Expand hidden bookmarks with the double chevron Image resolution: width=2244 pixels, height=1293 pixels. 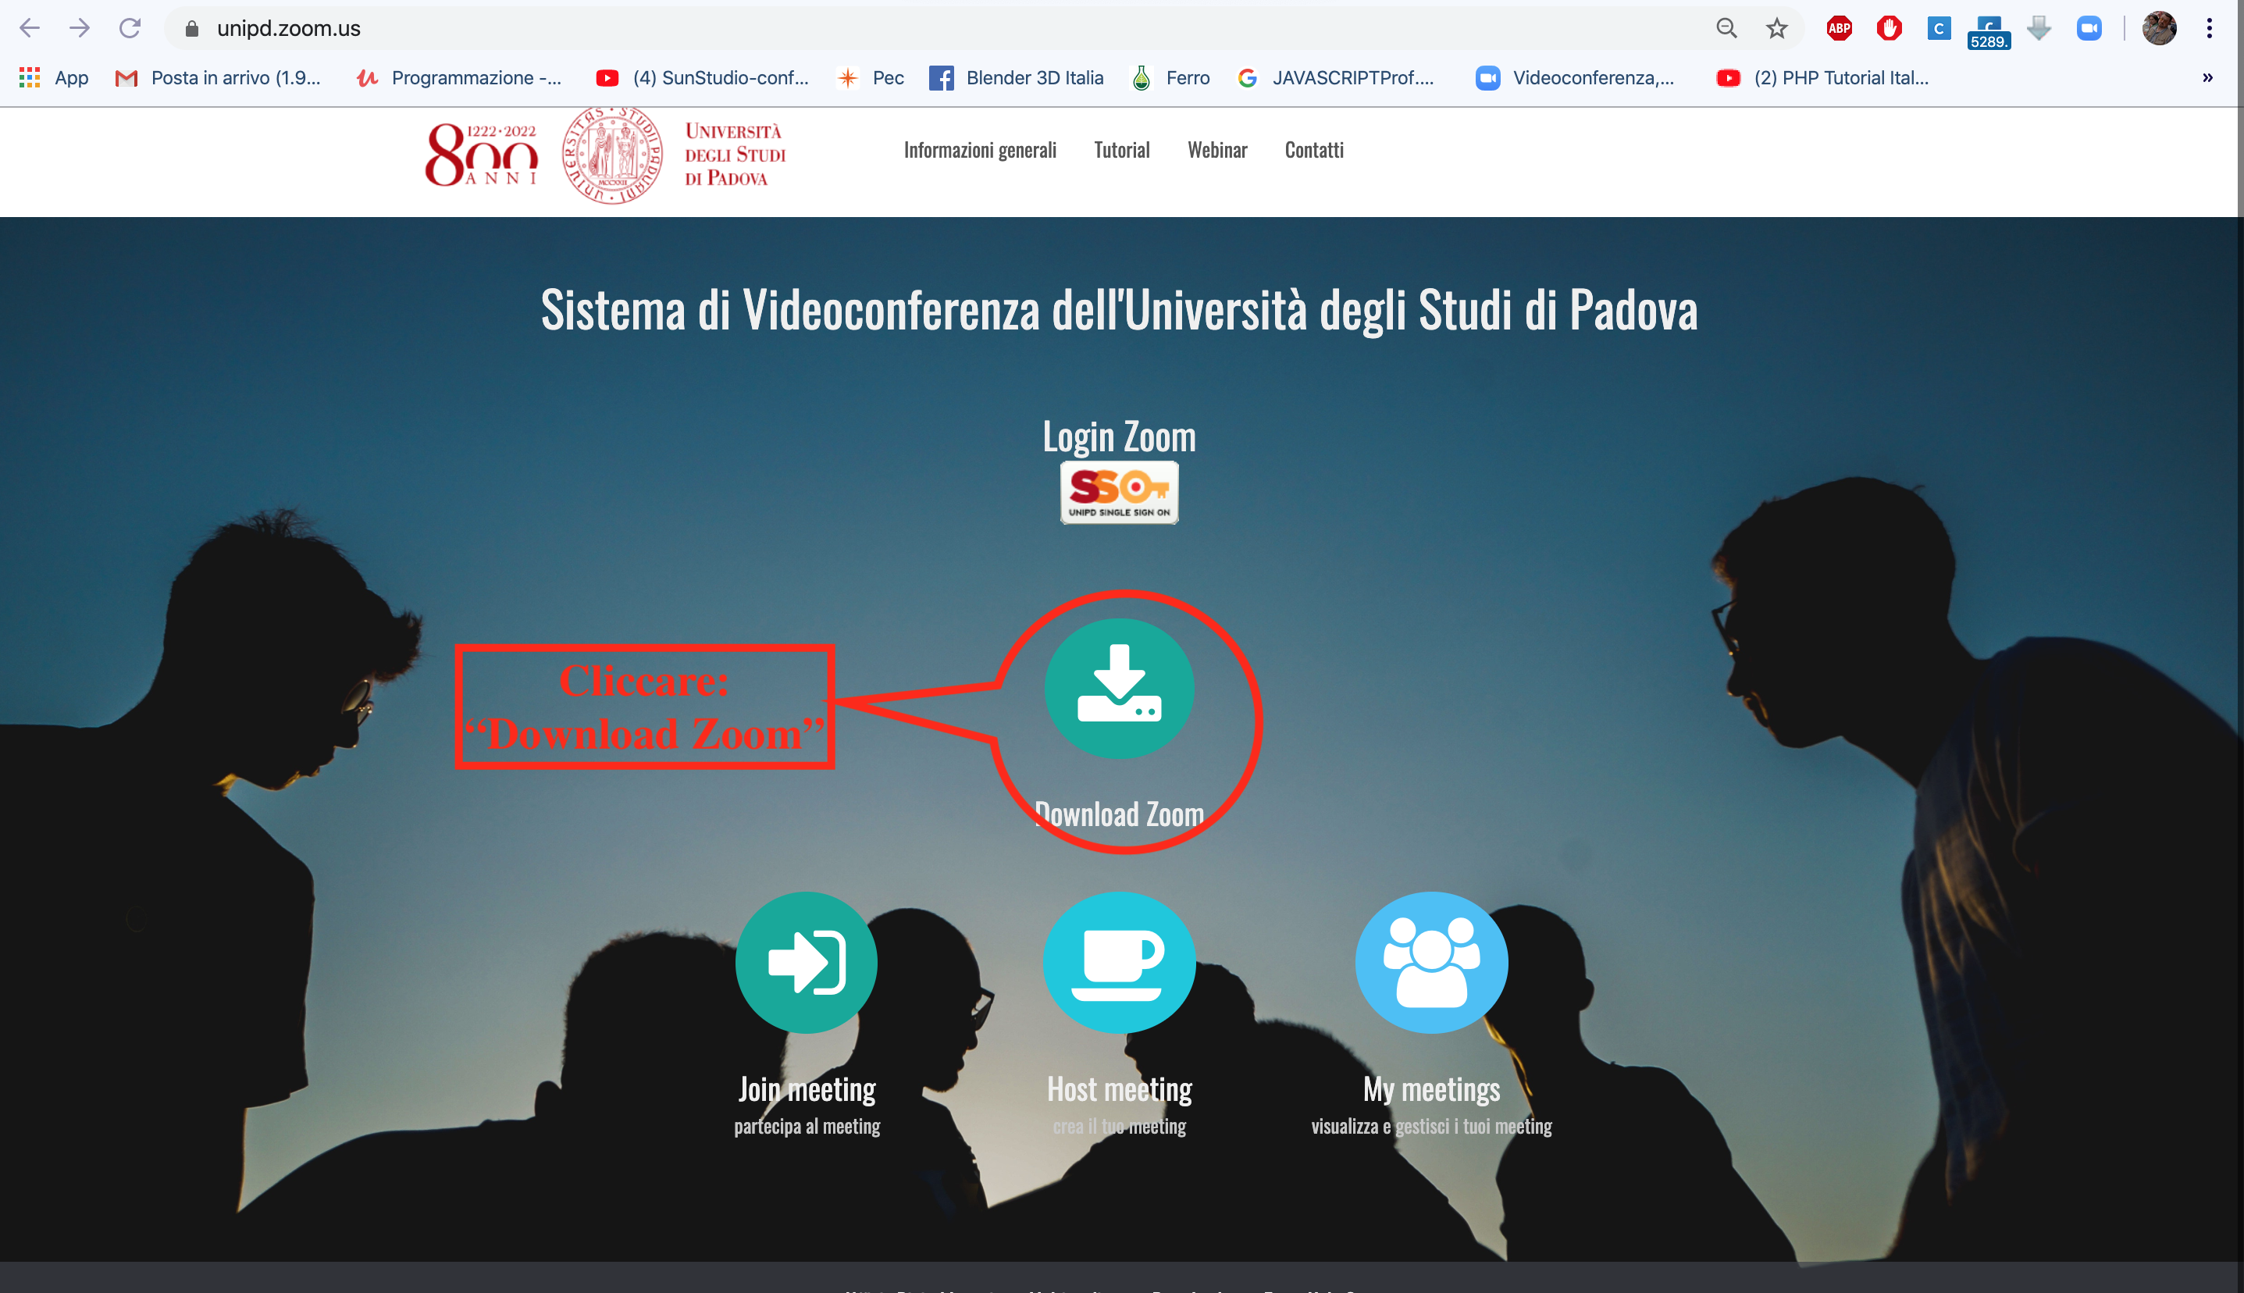click(x=2207, y=78)
